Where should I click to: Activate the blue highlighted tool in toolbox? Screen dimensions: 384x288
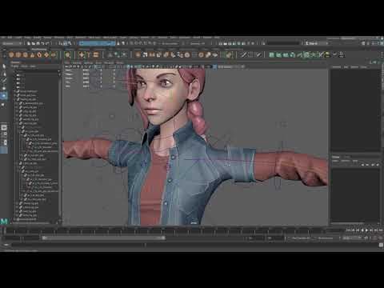(x=4, y=96)
